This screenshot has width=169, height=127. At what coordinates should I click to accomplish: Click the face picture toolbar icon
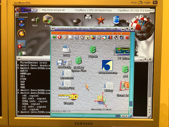[x=110, y=38]
